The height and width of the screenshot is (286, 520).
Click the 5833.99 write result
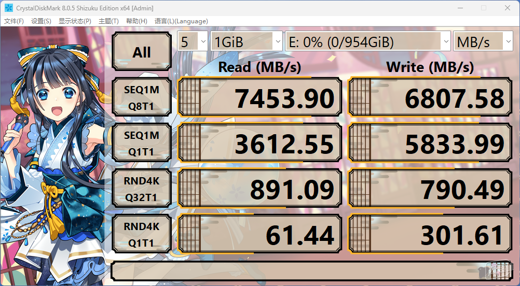[x=430, y=143]
